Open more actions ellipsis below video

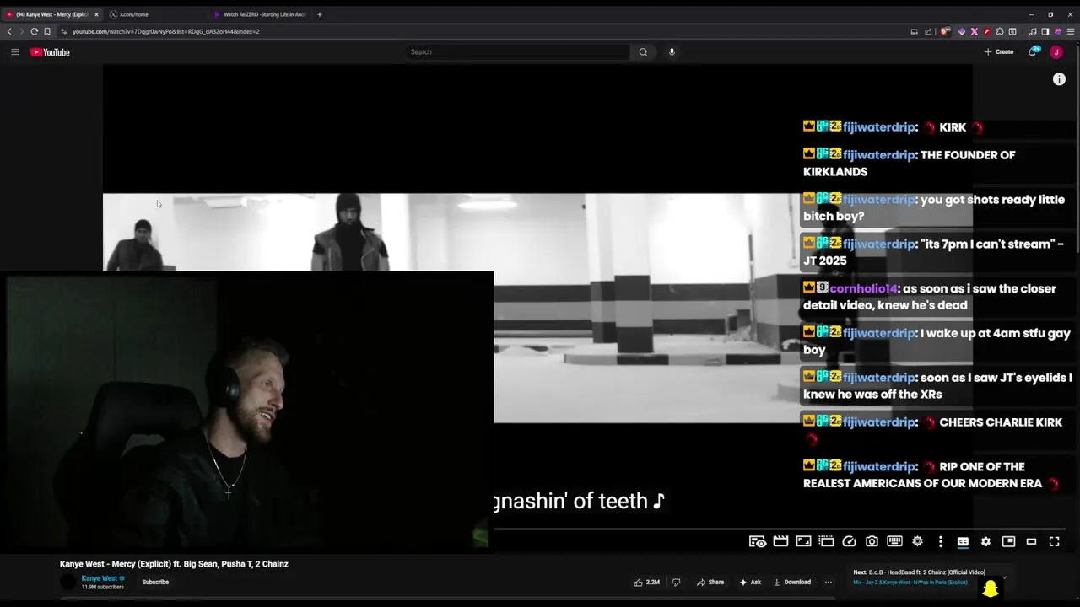(x=828, y=582)
